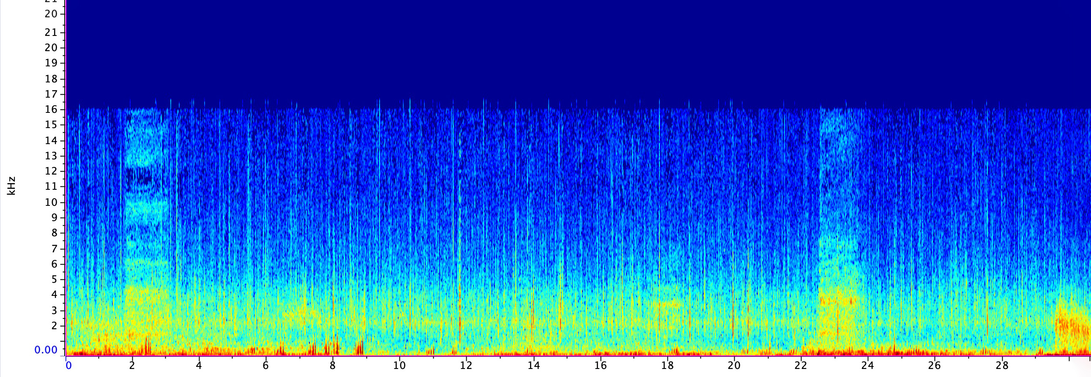
Task: Jump to the 24 second time marker
Action: click(867, 366)
